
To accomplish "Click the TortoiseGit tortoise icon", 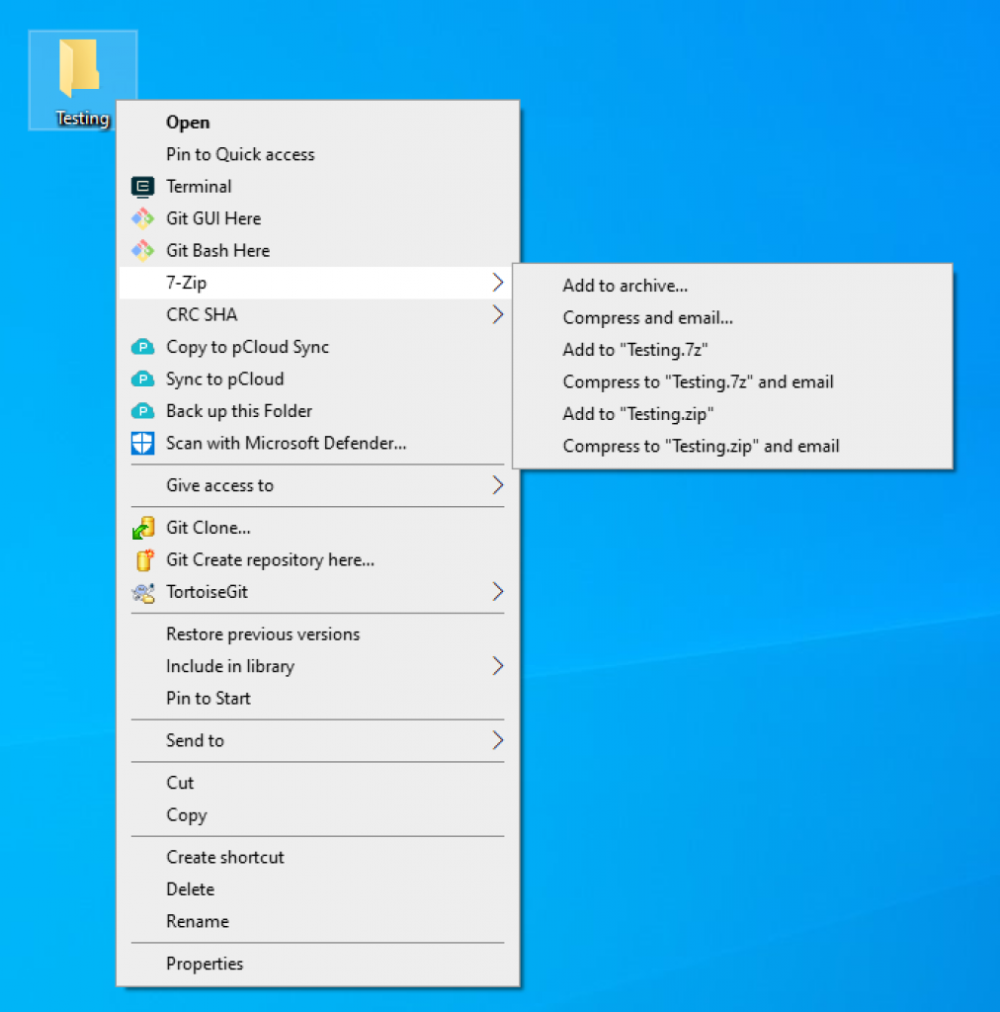I will tap(142, 593).
